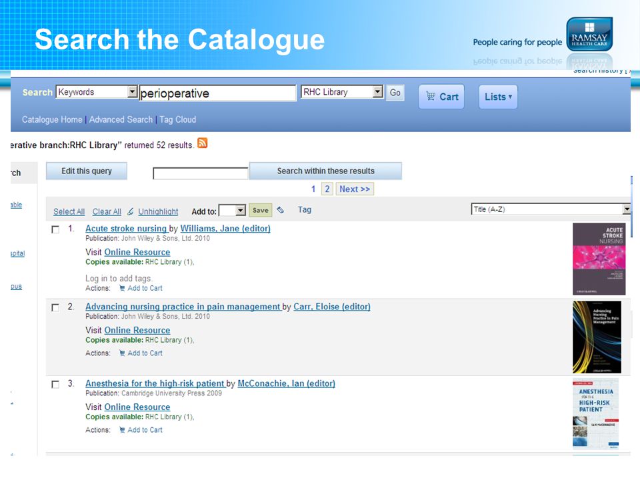Open the Title (A-Z) sort dropdown
The image size is (640, 480).
pyautogui.click(x=551, y=209)
